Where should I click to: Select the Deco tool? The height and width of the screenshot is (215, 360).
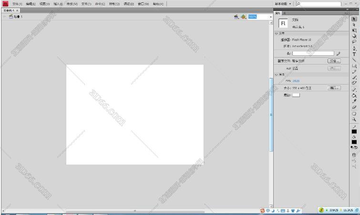coord(354,83)
